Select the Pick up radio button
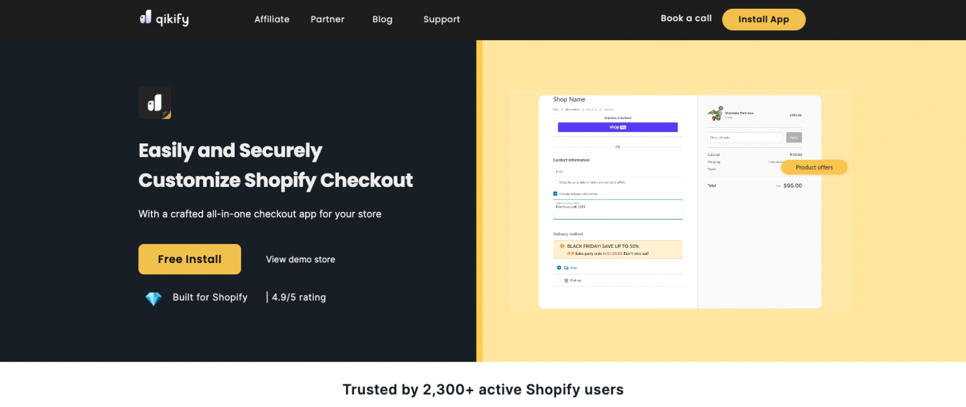The image size is (966, 407). click(559, 281)
